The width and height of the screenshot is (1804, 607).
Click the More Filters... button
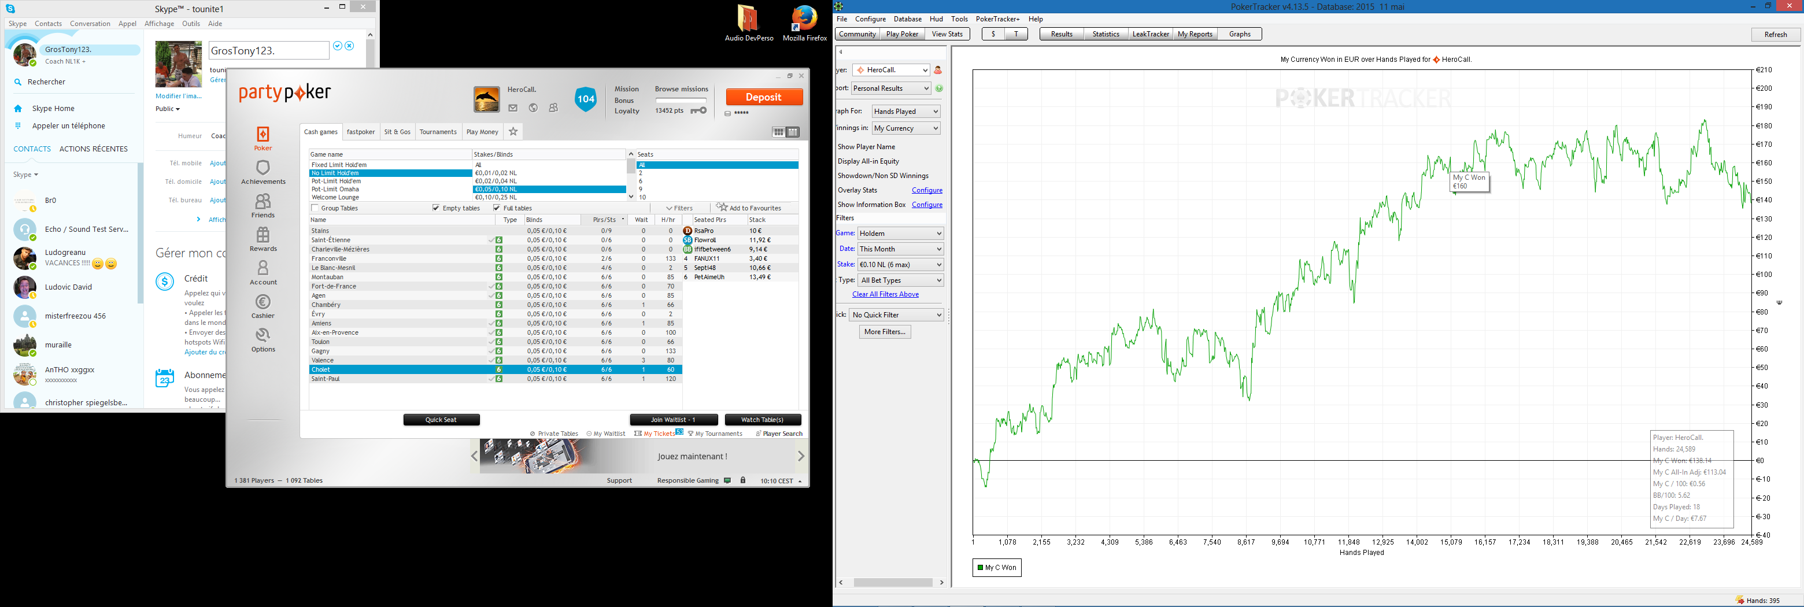885,332
